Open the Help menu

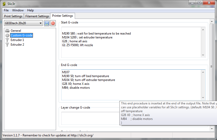pos(30,10)
